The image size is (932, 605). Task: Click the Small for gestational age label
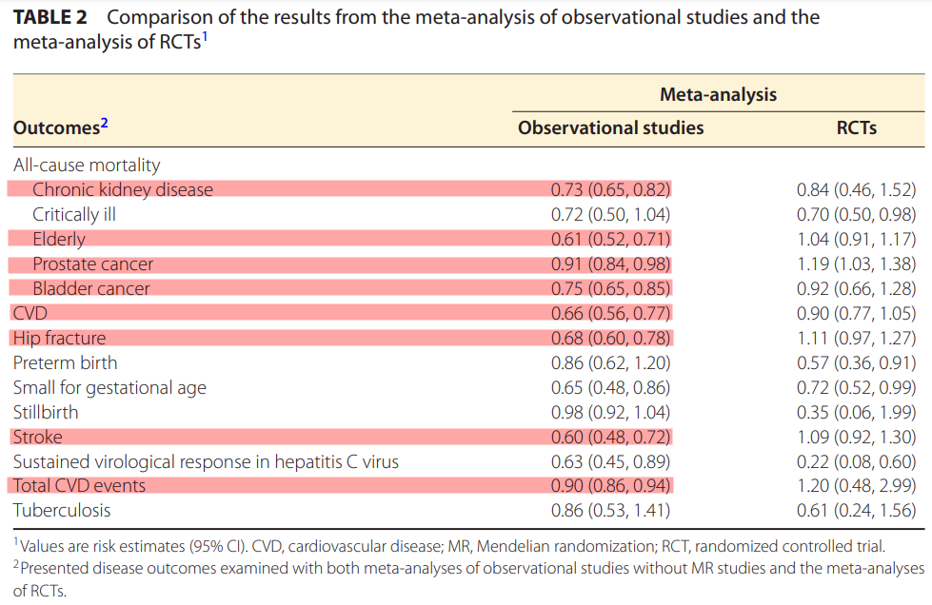point(109,387)
